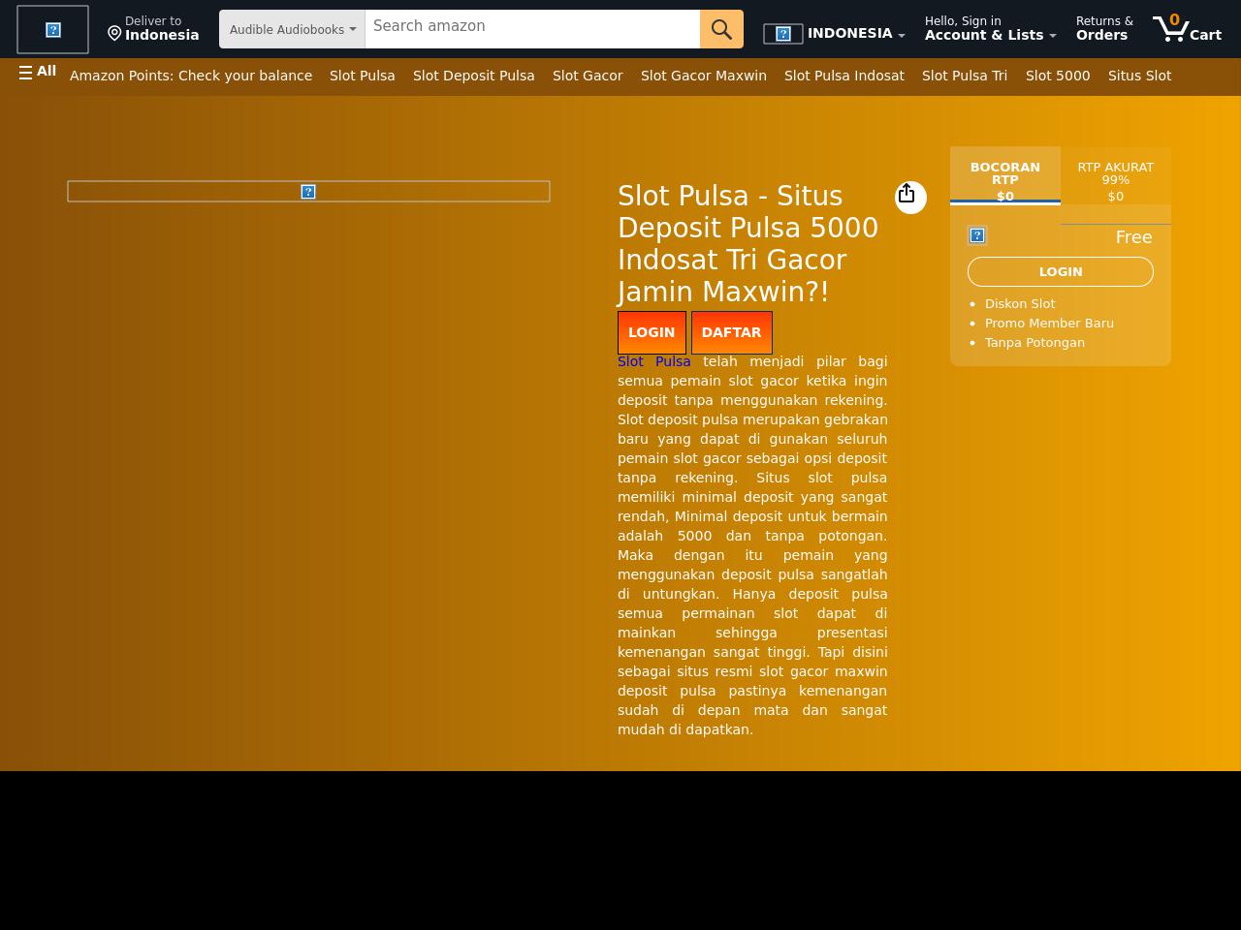The height and width of the screenshot is (930, 1241).
Task: Click the product image placeholder
Action: pyautogui.click(x=308, y=192)
